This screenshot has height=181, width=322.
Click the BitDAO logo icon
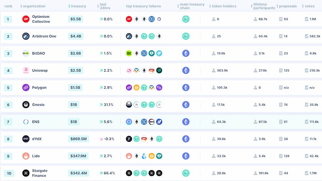point(26,53)
